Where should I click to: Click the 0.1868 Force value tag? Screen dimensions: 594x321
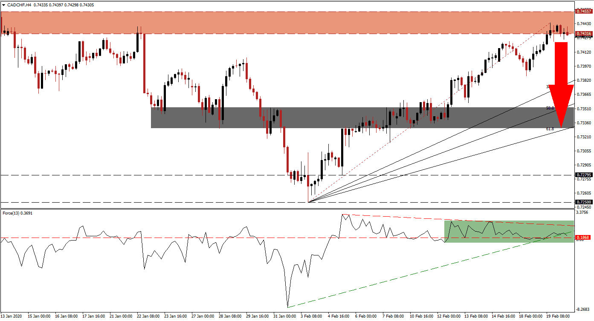pos(582,236)
